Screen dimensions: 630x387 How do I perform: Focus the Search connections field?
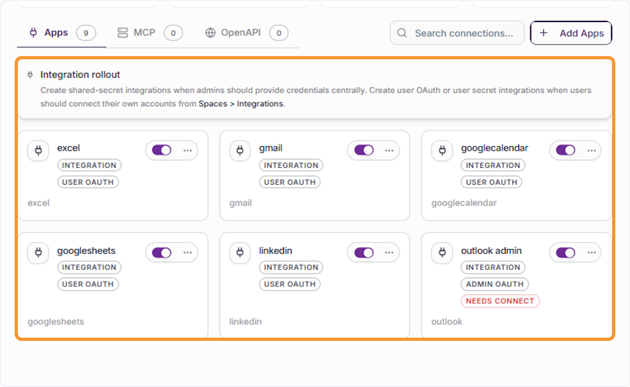tap(457, 33)
